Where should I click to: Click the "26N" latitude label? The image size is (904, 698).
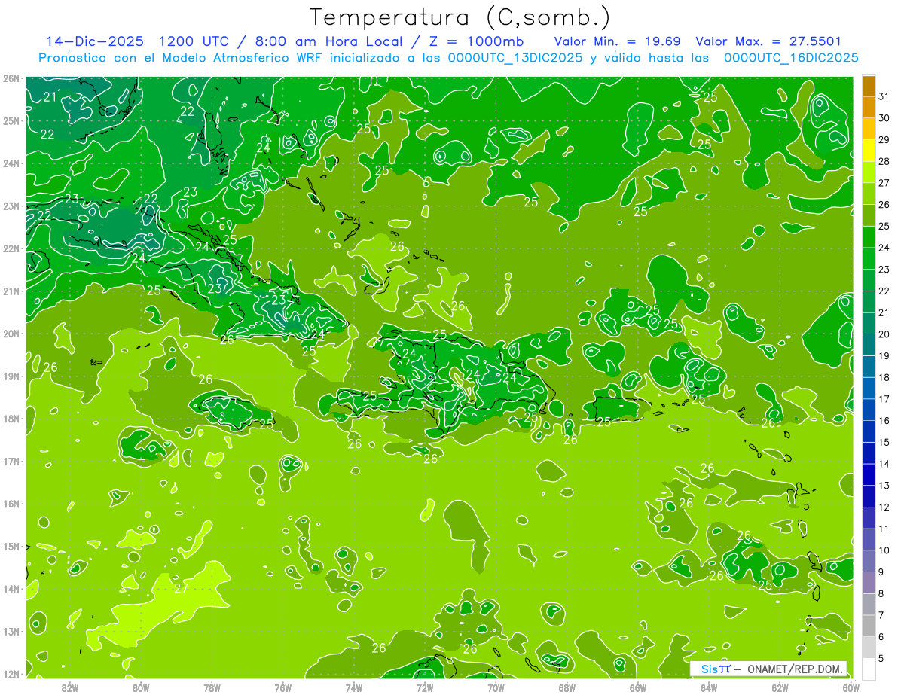(x=11, y=78)
